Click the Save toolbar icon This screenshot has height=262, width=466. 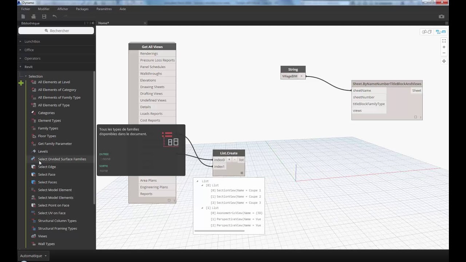[44, 16]
